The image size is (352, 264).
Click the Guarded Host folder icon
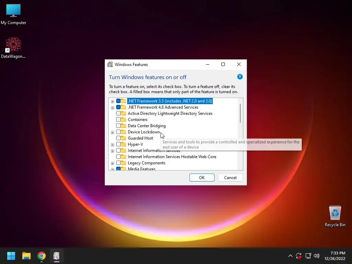[x=123, y=138]
